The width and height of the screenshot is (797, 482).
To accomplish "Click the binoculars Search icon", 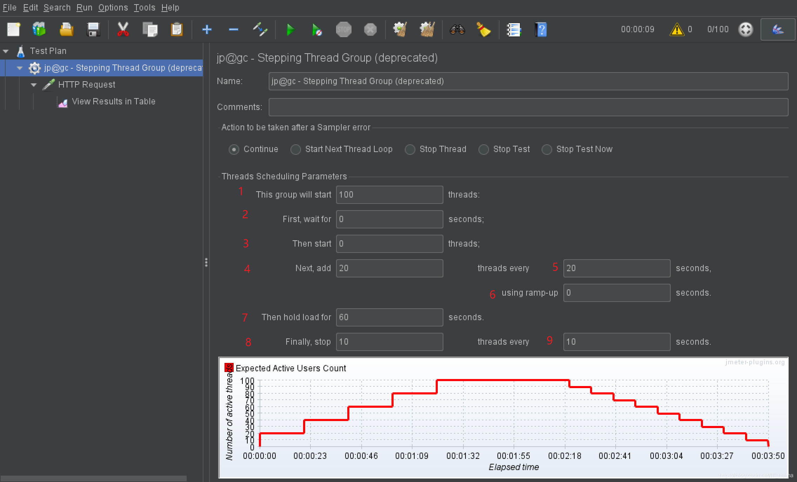I will click(457, 30).
